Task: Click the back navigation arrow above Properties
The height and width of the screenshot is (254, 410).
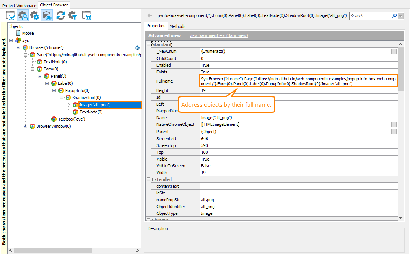Action: (150, 15)
